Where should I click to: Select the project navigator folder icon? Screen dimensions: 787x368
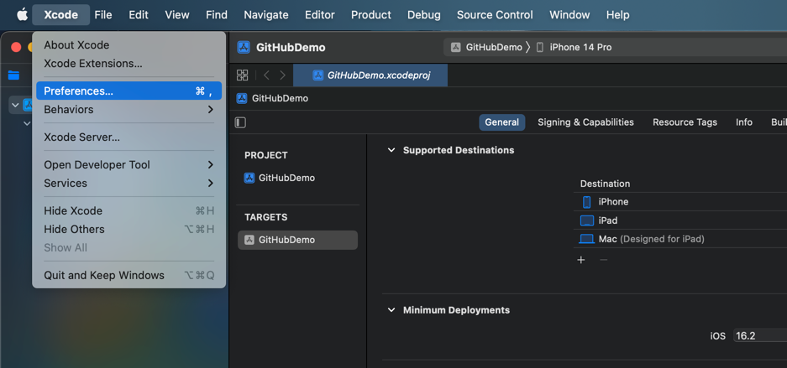click(13, 75)
